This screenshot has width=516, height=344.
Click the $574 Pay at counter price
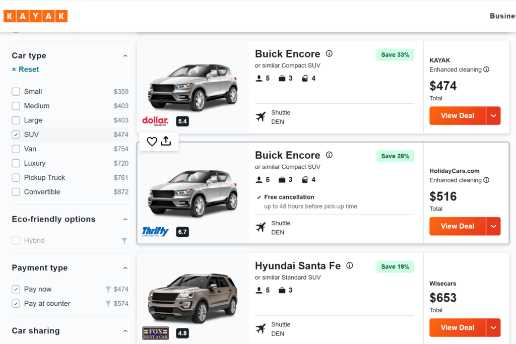pos(121,304)
